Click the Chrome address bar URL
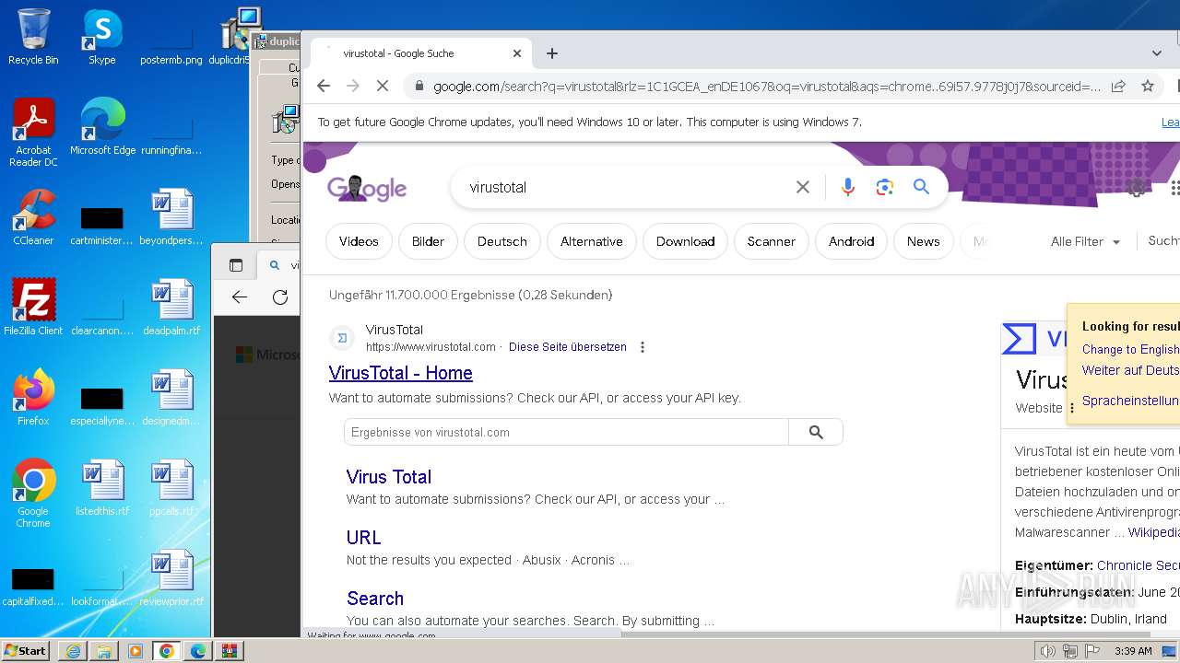 click(x=767, y=86)
